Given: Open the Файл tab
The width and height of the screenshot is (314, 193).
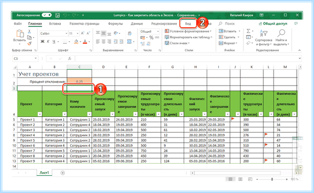Looking at the screenshot, I should click(18, 24).
